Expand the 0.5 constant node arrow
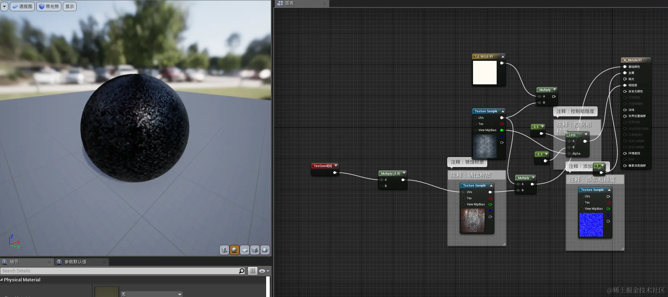The image size is (668, 297). tap(542, 126)
